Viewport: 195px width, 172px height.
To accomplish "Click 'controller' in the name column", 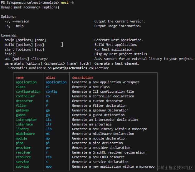I will (25, 96).
